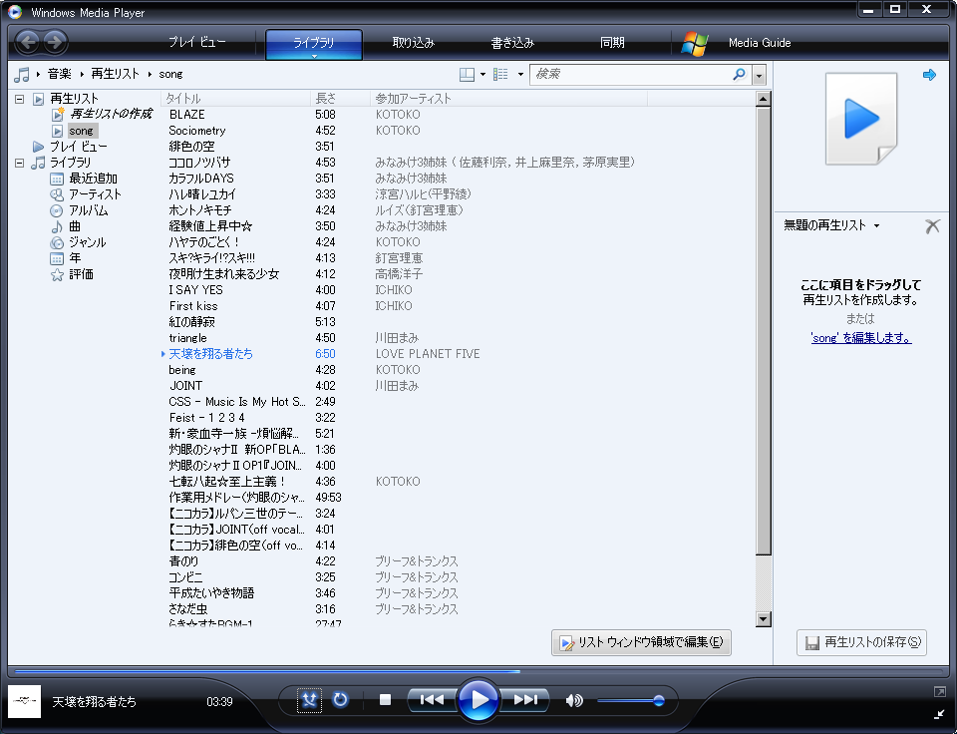Select the playing track 天壌を翔る者たち in list

click(210, 354)
